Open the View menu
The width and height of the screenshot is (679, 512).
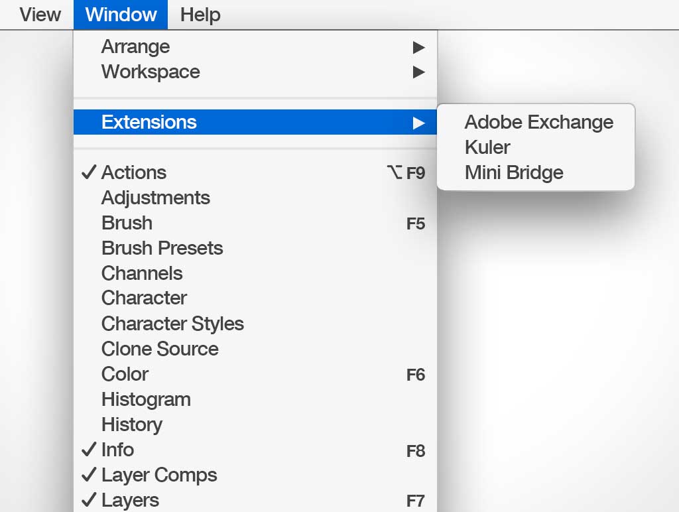pyautogui.click(x=40, y=15)
